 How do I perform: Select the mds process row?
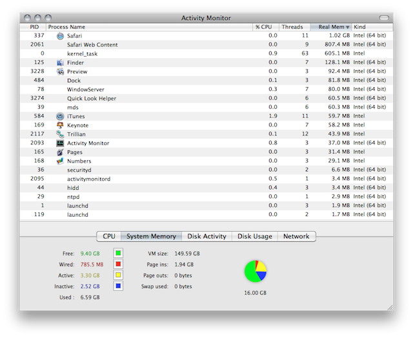[x=206, y=108]
